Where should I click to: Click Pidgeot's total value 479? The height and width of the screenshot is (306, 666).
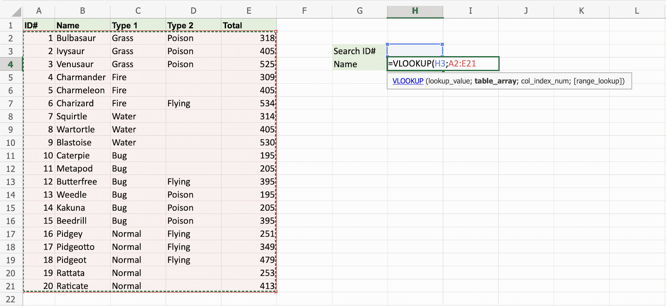pyautogui.click(x=266, y=260)
